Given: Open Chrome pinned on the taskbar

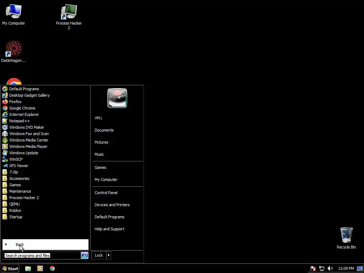Looking at the screenshot, I should pos(52,269).
